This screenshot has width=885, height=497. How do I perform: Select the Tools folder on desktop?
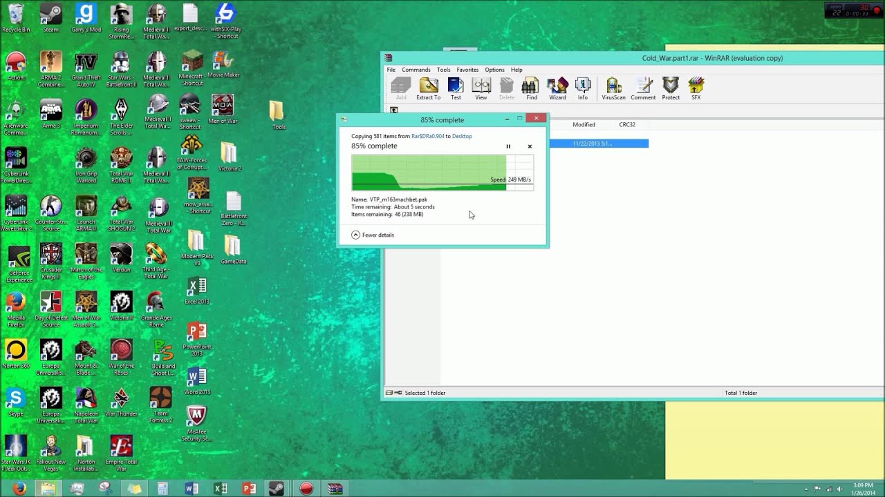click(278, 115)
